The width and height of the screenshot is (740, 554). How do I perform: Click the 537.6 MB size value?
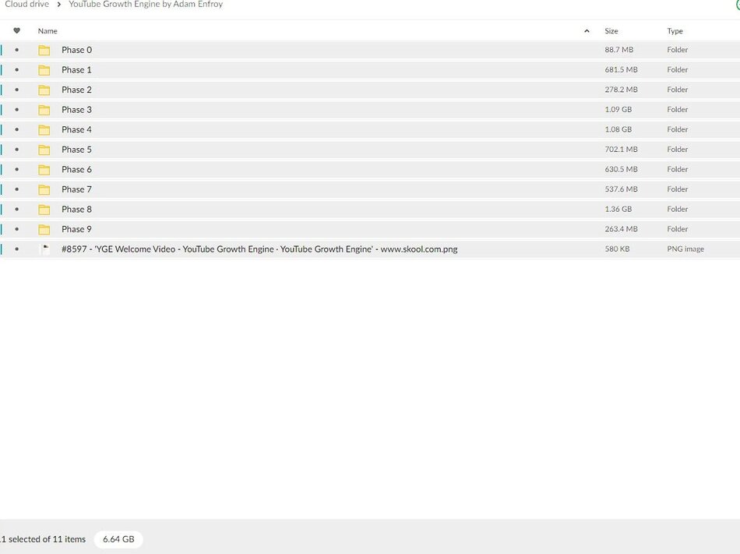tap(621, 189)
